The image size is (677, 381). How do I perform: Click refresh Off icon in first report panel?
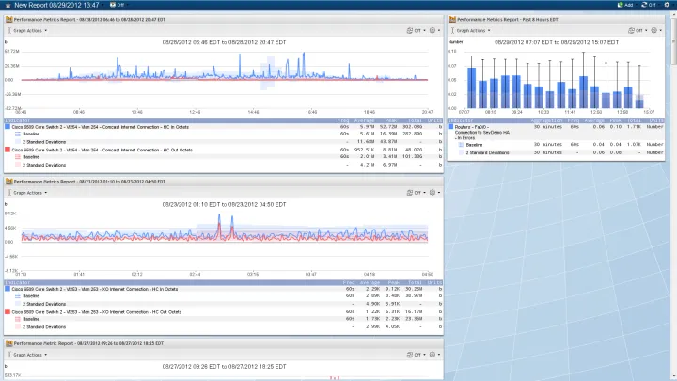click(409, 30)
